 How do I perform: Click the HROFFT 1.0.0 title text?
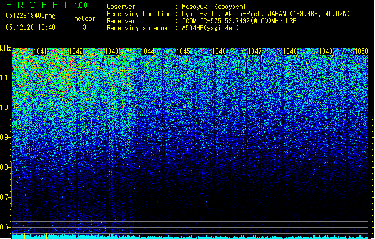coord(47,5)
